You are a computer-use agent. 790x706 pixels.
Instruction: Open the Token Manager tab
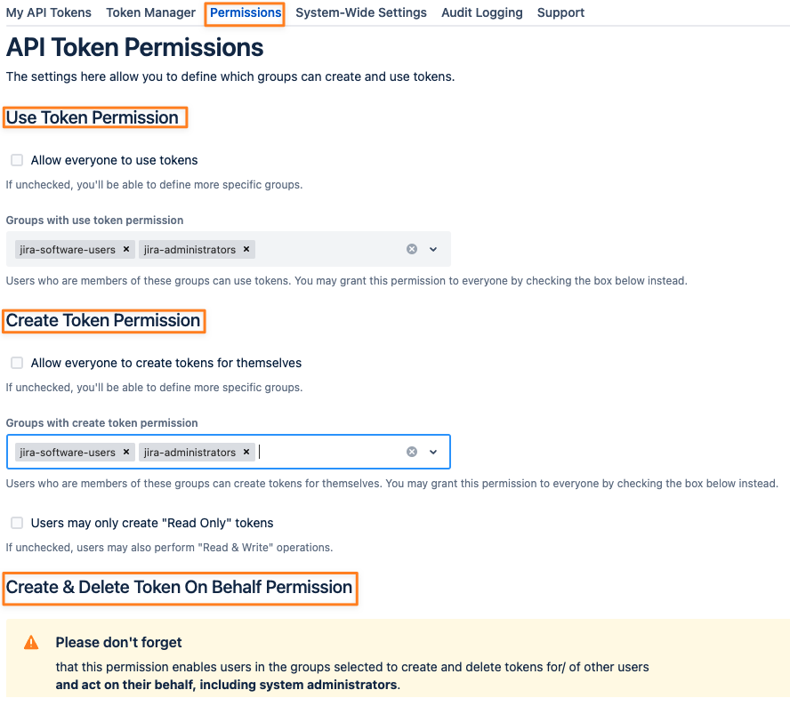pyautogui.click(x=150, y=12)
